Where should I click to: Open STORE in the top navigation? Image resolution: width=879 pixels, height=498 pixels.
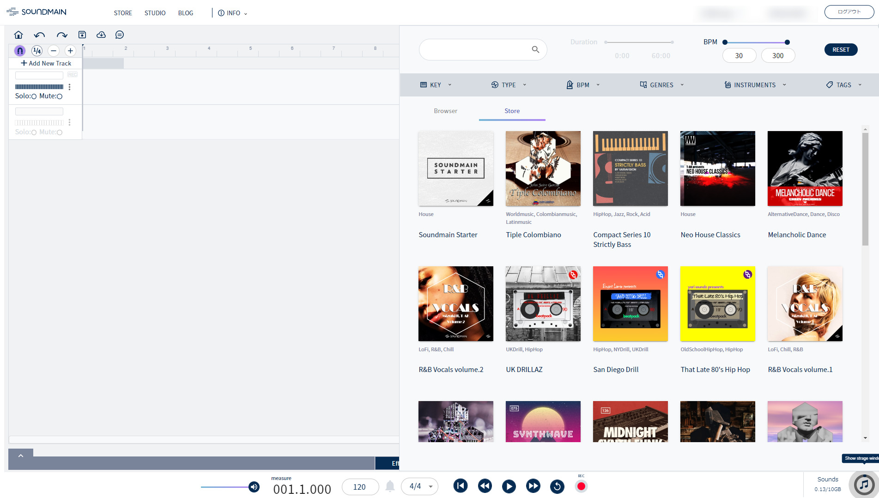point(123,13)
